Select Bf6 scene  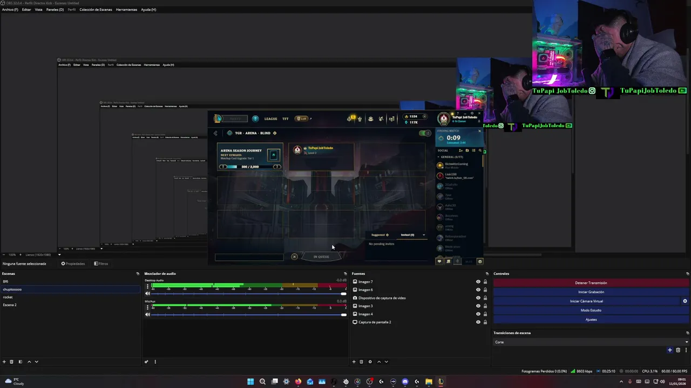[70, 281]
